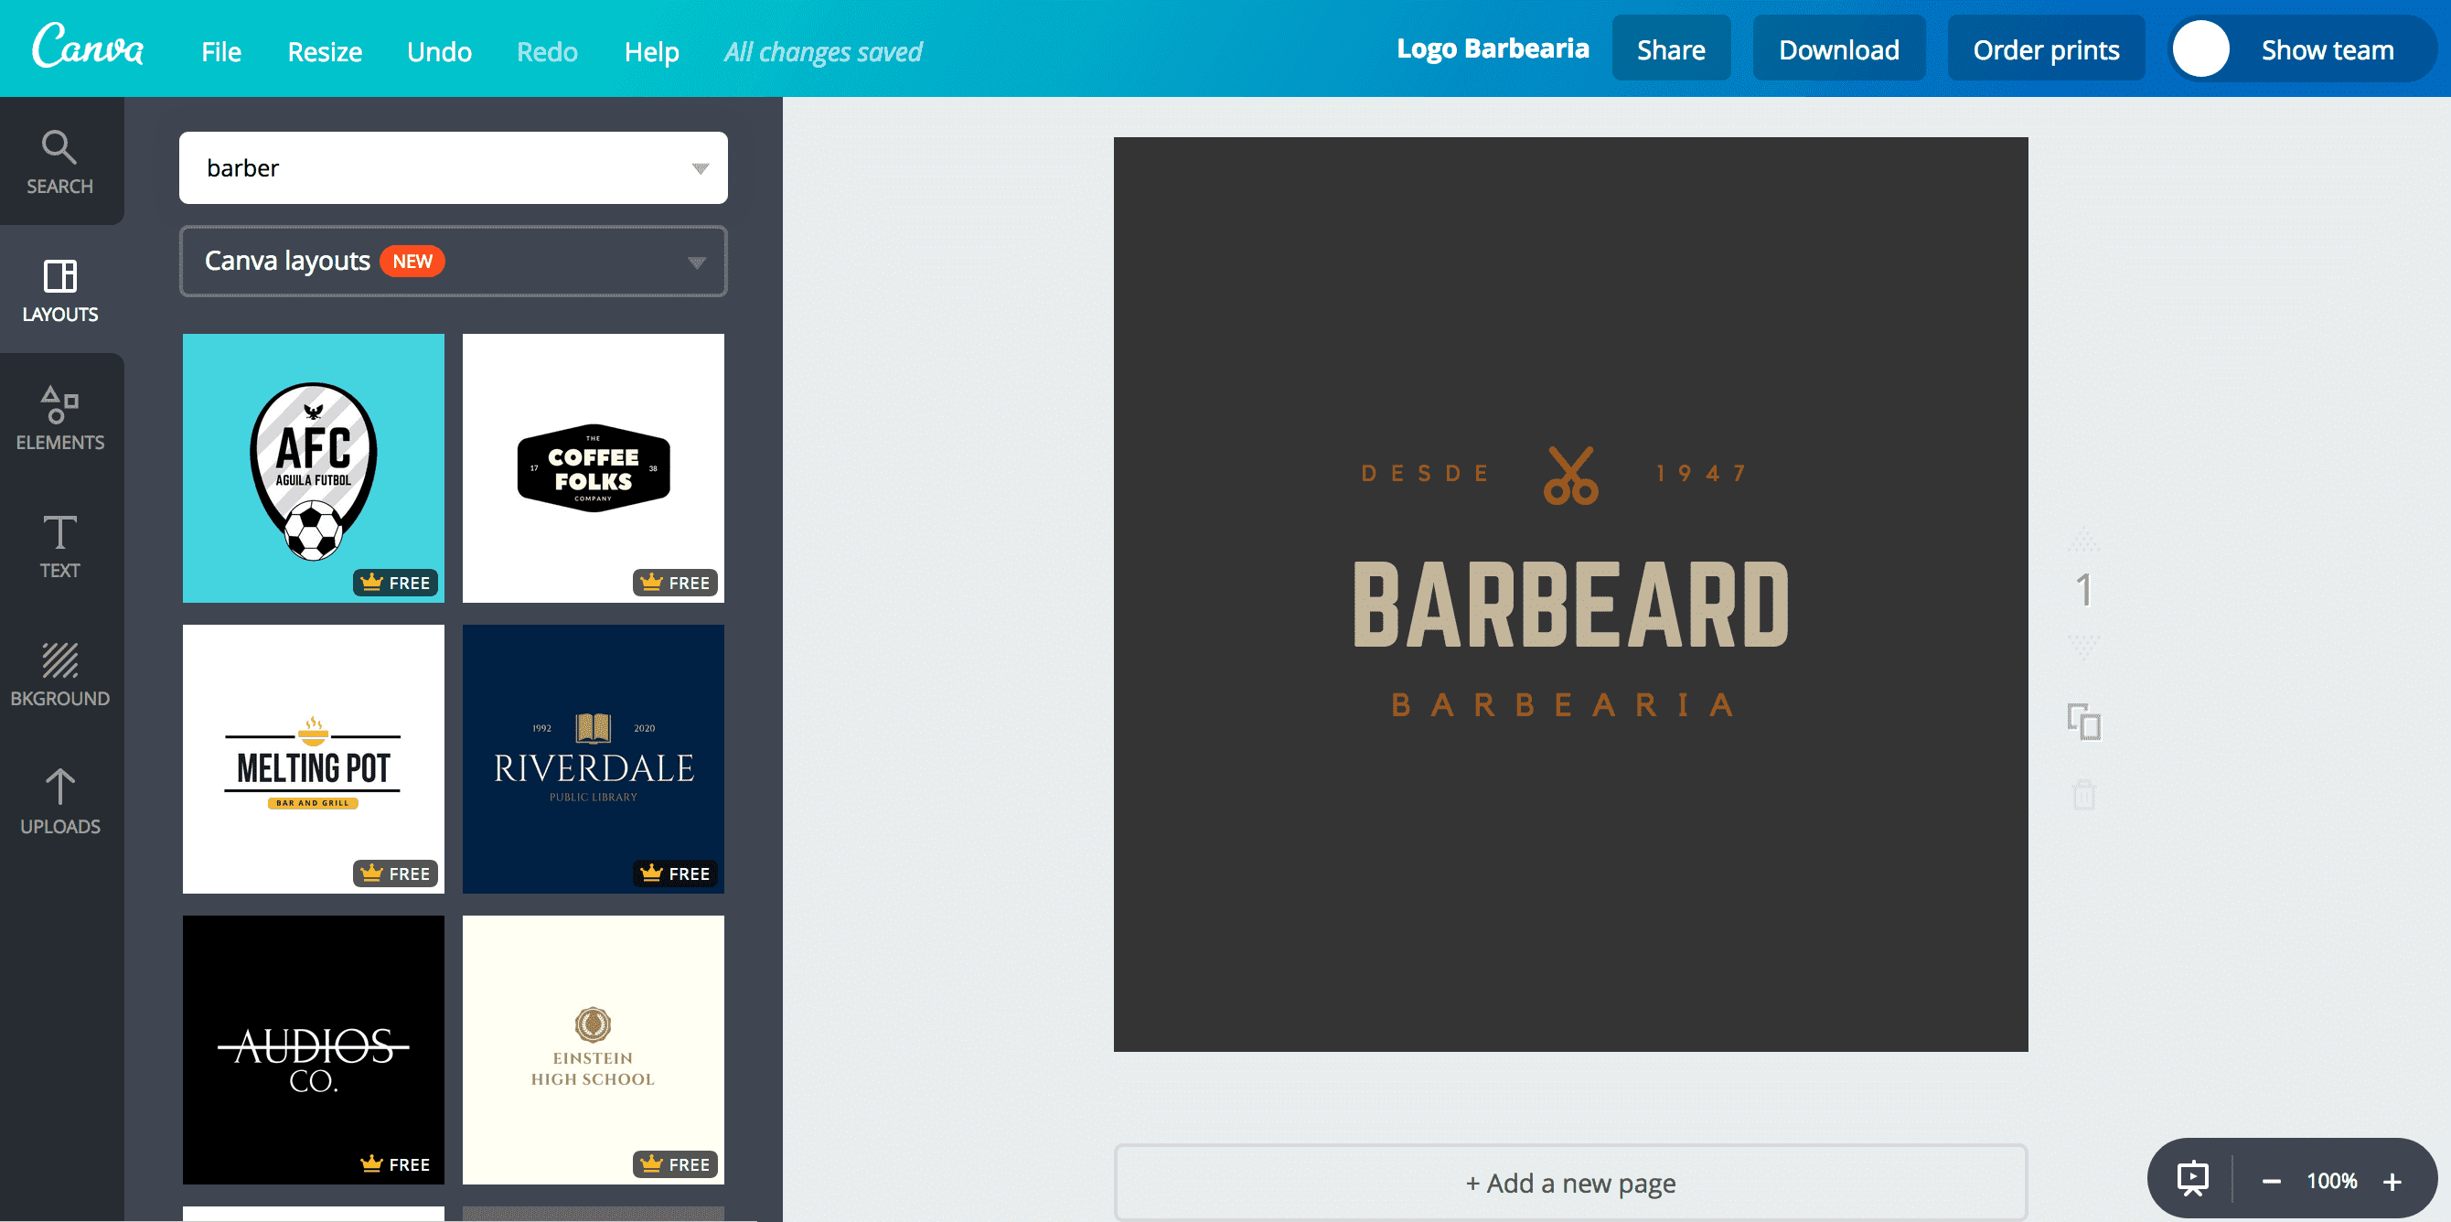This screenshot has height=1222, width=2451.
Task: Zoom in with the plus icon
Action: coord(2392,1181)
